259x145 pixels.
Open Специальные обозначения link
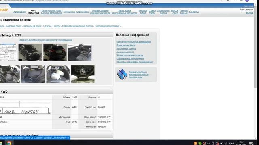click(x=130, y=58)
